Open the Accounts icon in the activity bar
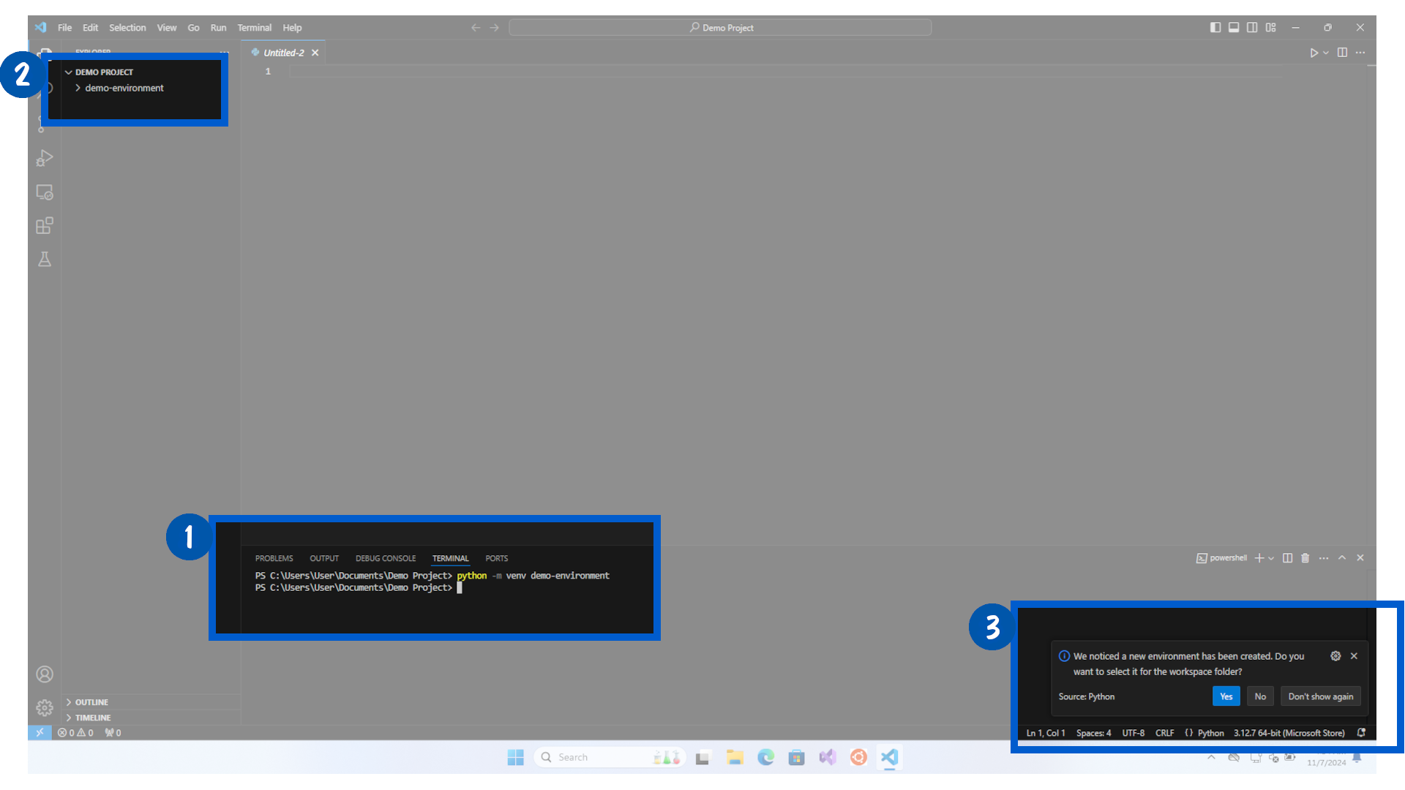Image resolution: width=1405 pixels, height=790 pixels. (45, 674)
